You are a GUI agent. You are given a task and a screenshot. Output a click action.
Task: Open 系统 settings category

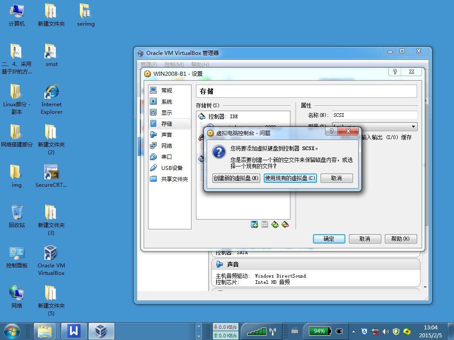pos(167,101)
